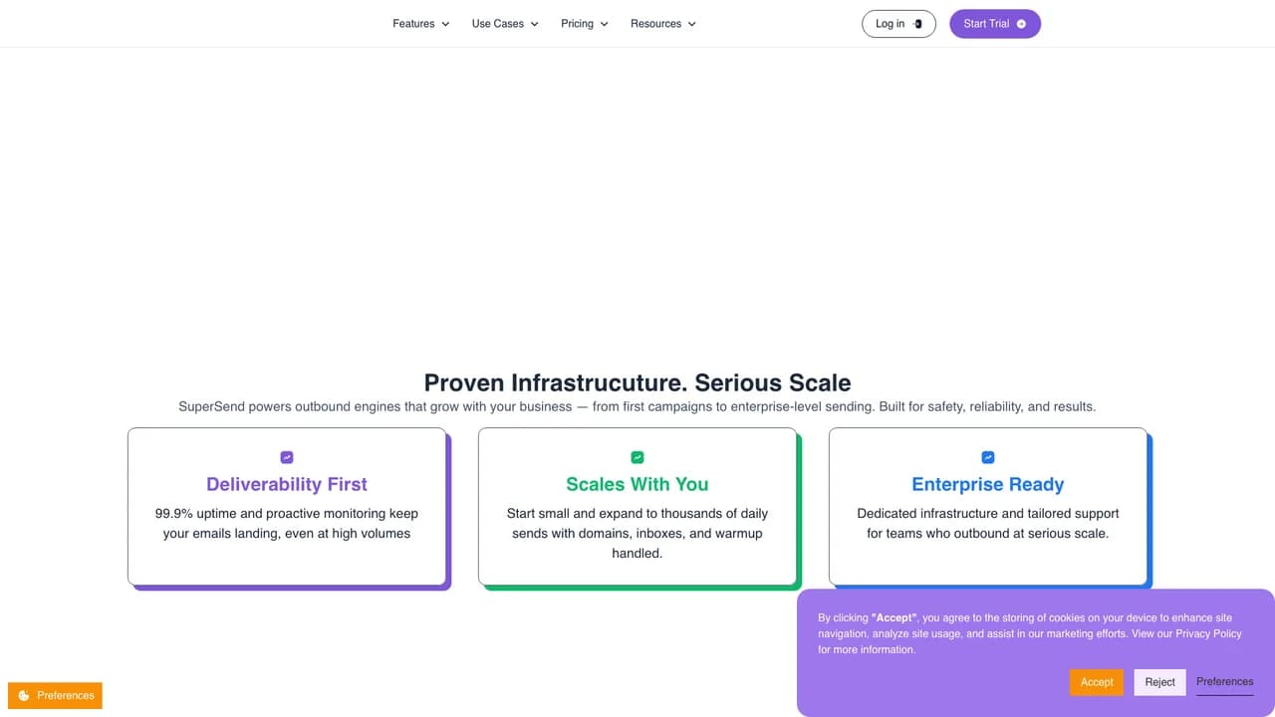Expand the Pricing menu

click(x=585, y=24)
